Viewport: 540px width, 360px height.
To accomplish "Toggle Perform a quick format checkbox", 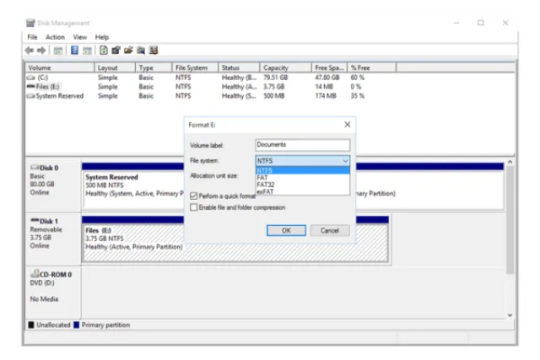I will point(193,196).
